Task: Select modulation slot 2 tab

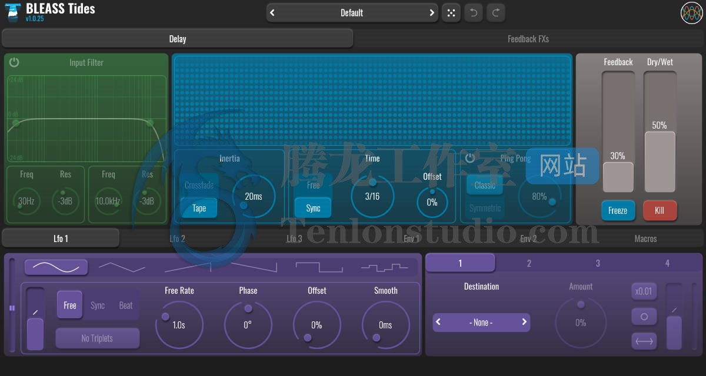Action: pos(529,263)
